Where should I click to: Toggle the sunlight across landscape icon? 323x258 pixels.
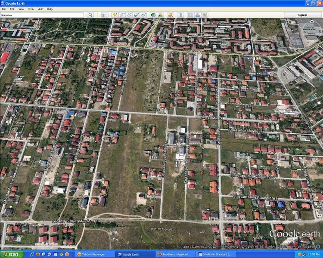point(160,15)
